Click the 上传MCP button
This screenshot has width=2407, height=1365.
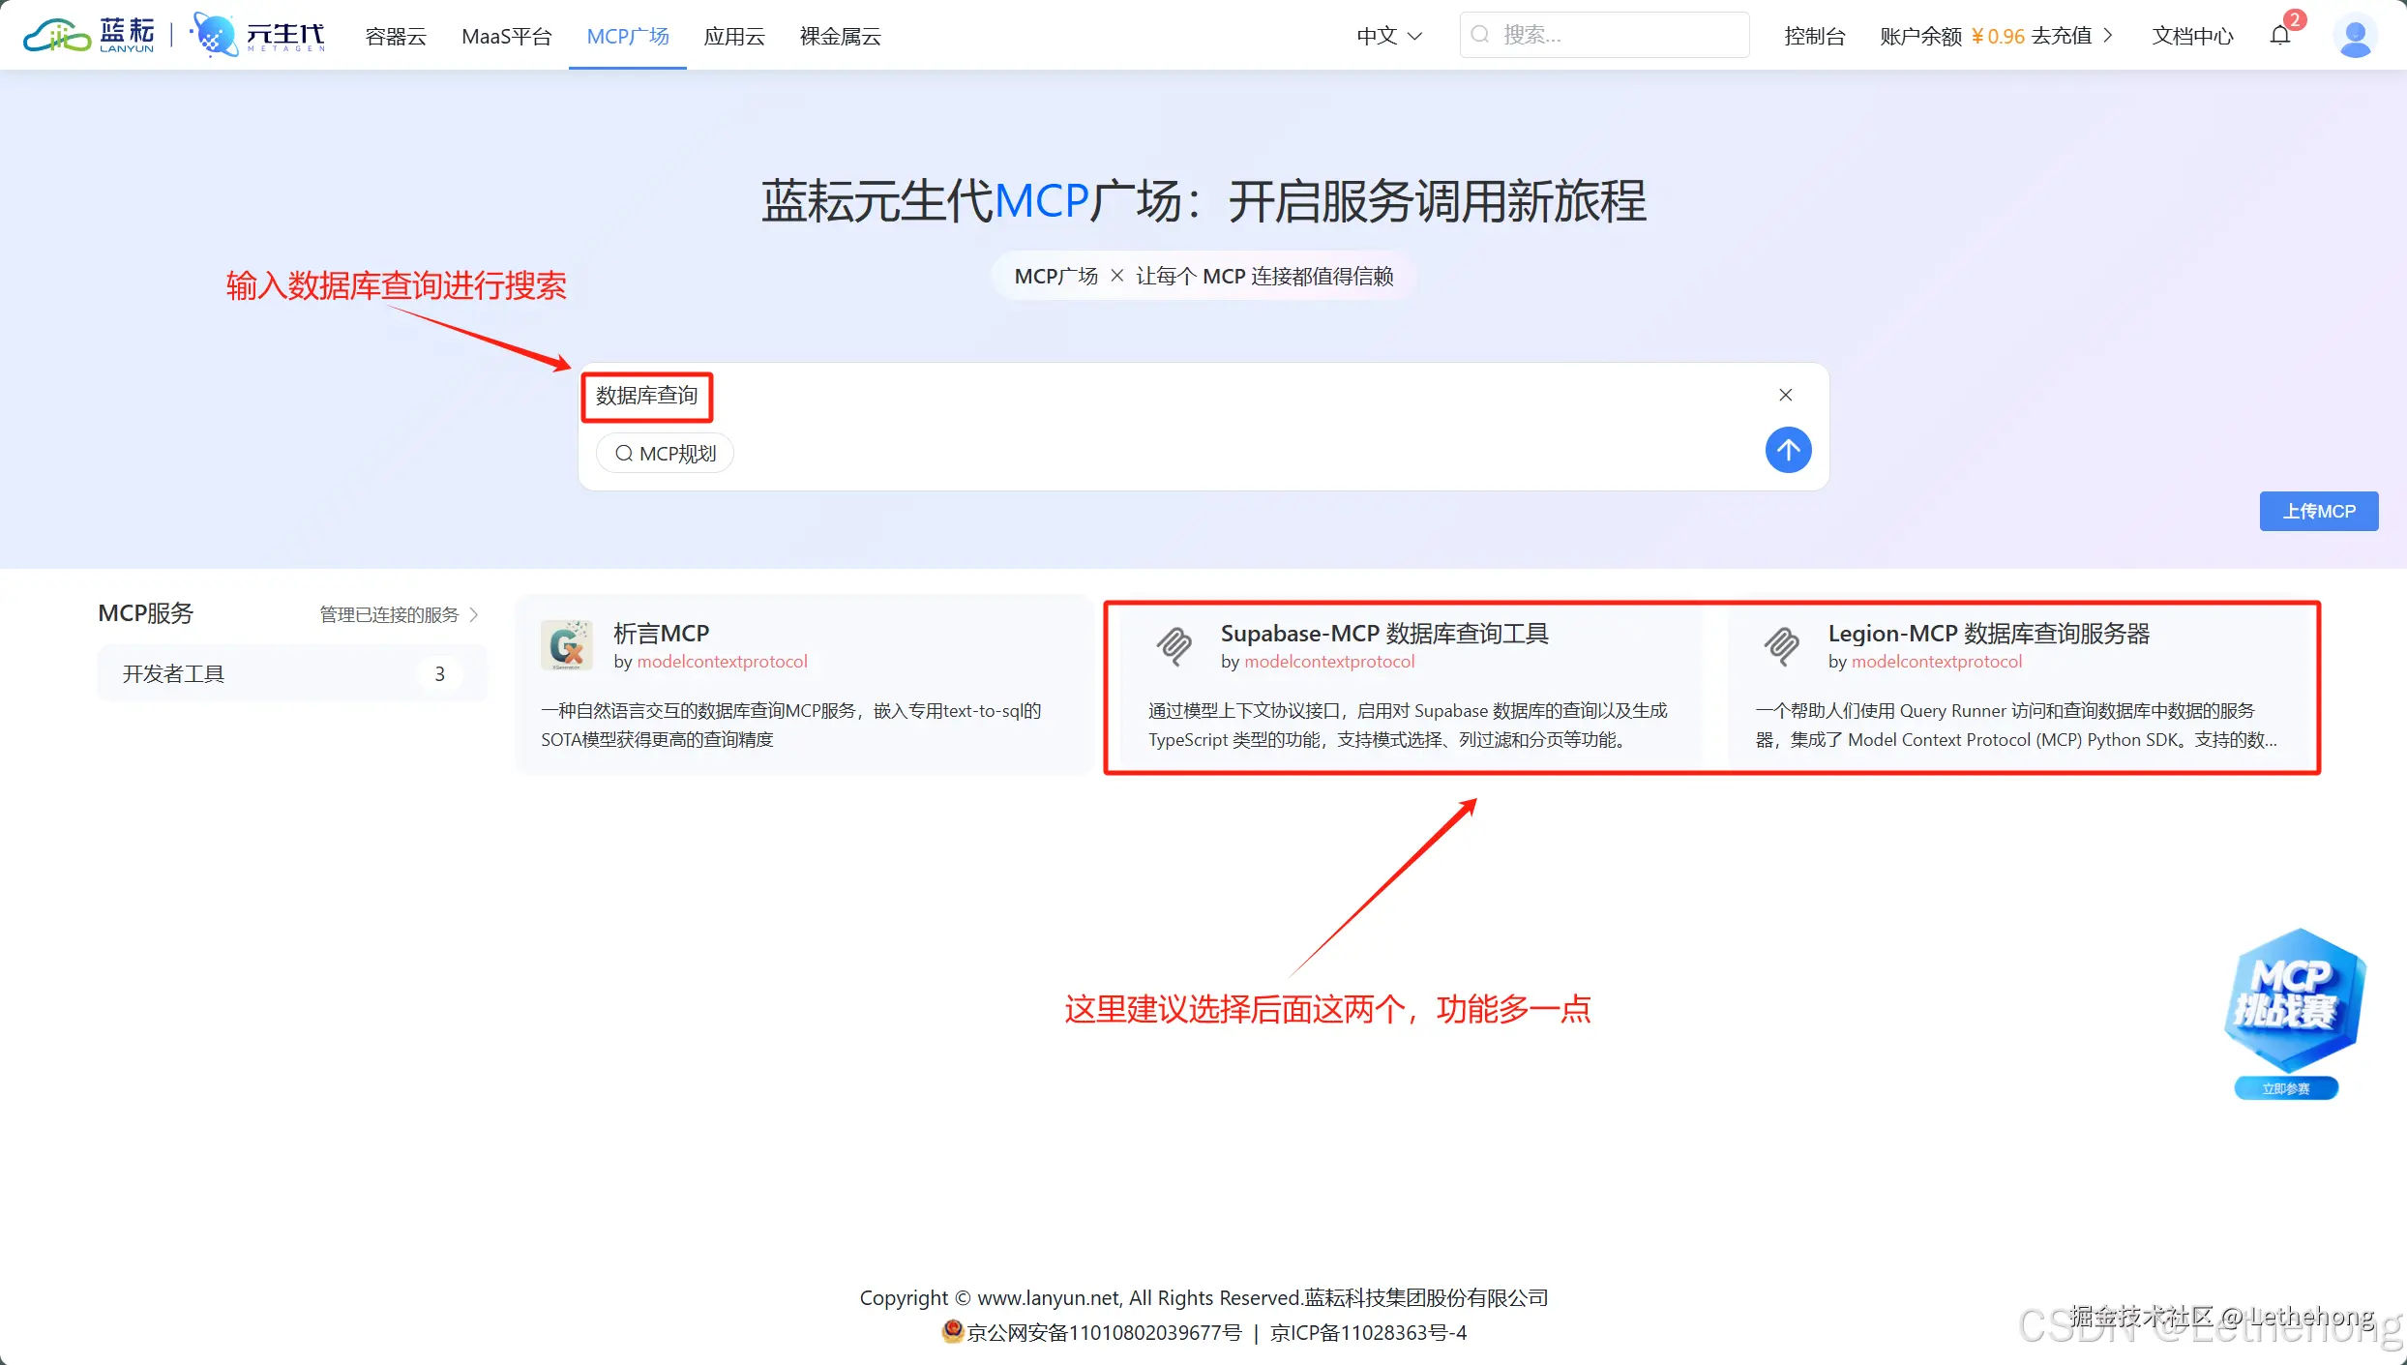click(x=2318, y=511)
